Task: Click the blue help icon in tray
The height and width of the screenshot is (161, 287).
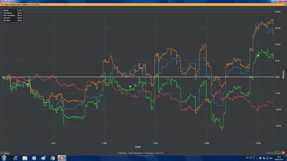Action: pos(251,158)
